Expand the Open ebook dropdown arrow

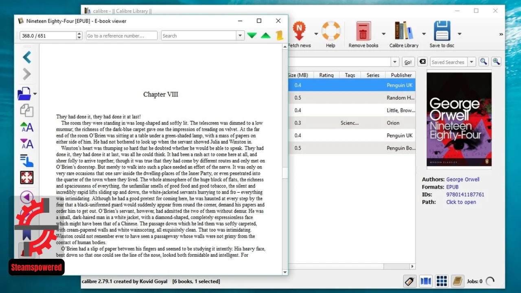point(35,94)
